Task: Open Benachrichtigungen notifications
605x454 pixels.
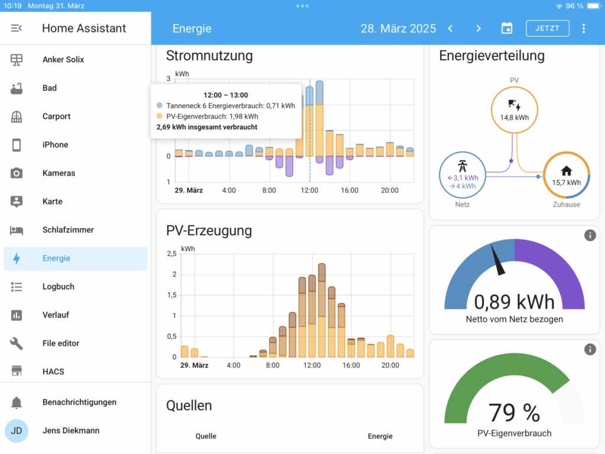Action: click(x=79, y=403)
